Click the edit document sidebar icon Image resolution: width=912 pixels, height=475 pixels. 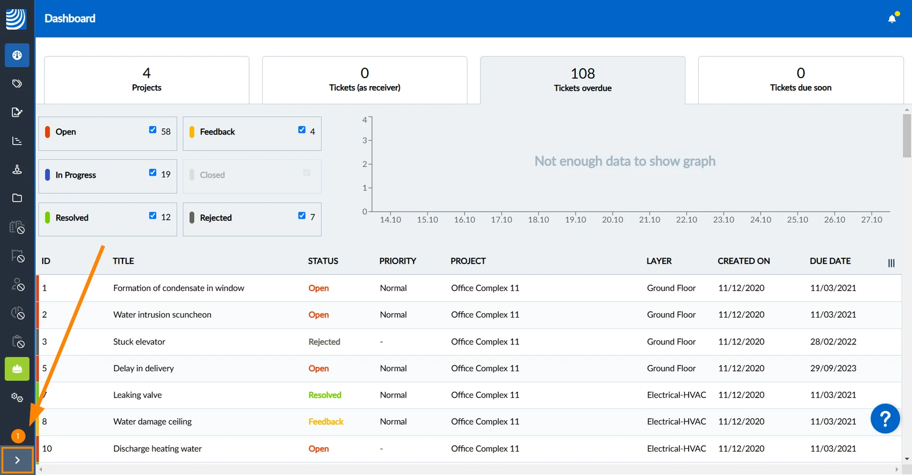click(17, 112)
